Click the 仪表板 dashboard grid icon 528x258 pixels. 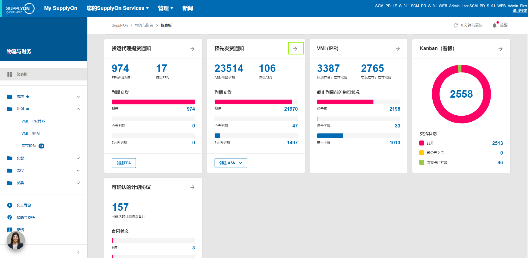coord(10,74)
